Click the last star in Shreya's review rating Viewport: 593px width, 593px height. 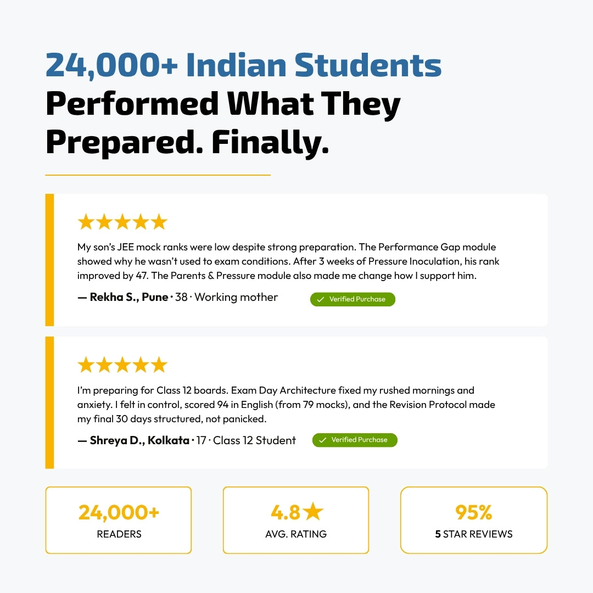159,365
